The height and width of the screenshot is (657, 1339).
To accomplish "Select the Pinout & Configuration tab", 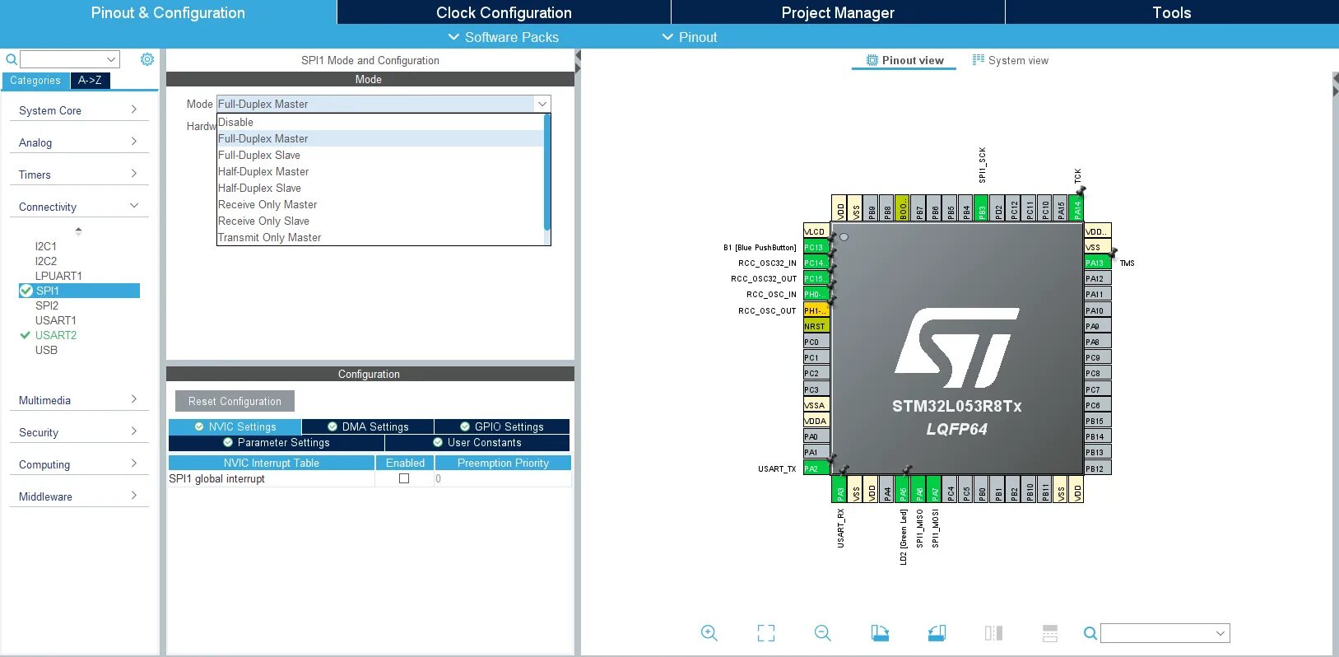I will coord(168,12).
